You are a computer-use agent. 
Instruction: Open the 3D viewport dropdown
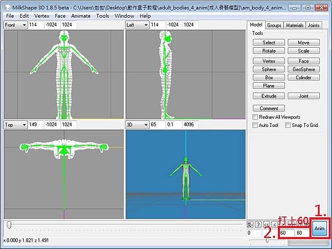[137, 125]
